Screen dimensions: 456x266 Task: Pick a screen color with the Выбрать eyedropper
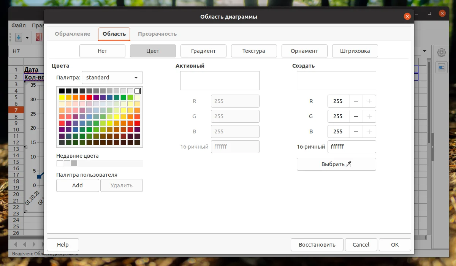336,164
